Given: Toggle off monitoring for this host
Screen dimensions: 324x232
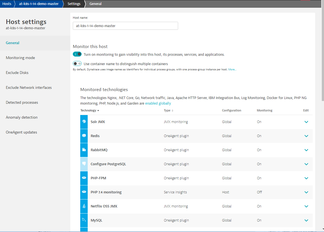Looking at the screenshot, I should pos(77,54).
